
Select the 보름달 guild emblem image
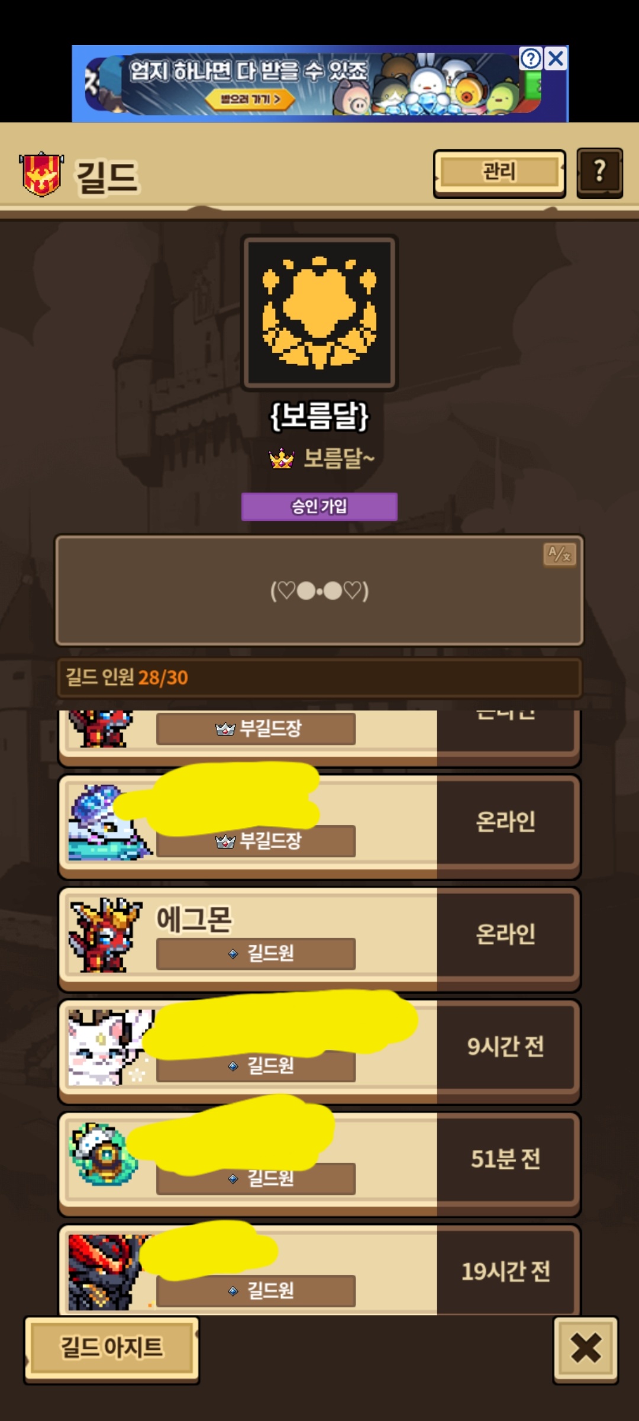[319, 313]
